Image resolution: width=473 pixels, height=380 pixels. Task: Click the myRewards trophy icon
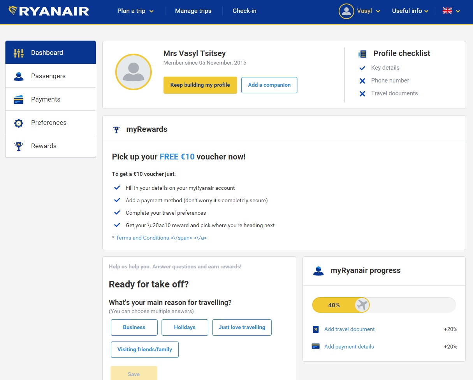pos(116,130)
